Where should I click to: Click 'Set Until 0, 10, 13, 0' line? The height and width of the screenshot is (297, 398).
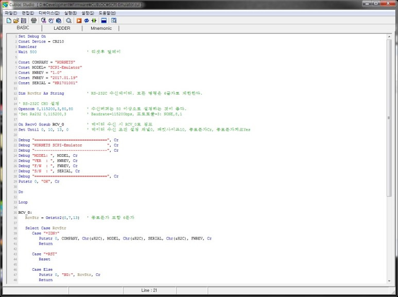pyautogui.click(x=43, y=129)
